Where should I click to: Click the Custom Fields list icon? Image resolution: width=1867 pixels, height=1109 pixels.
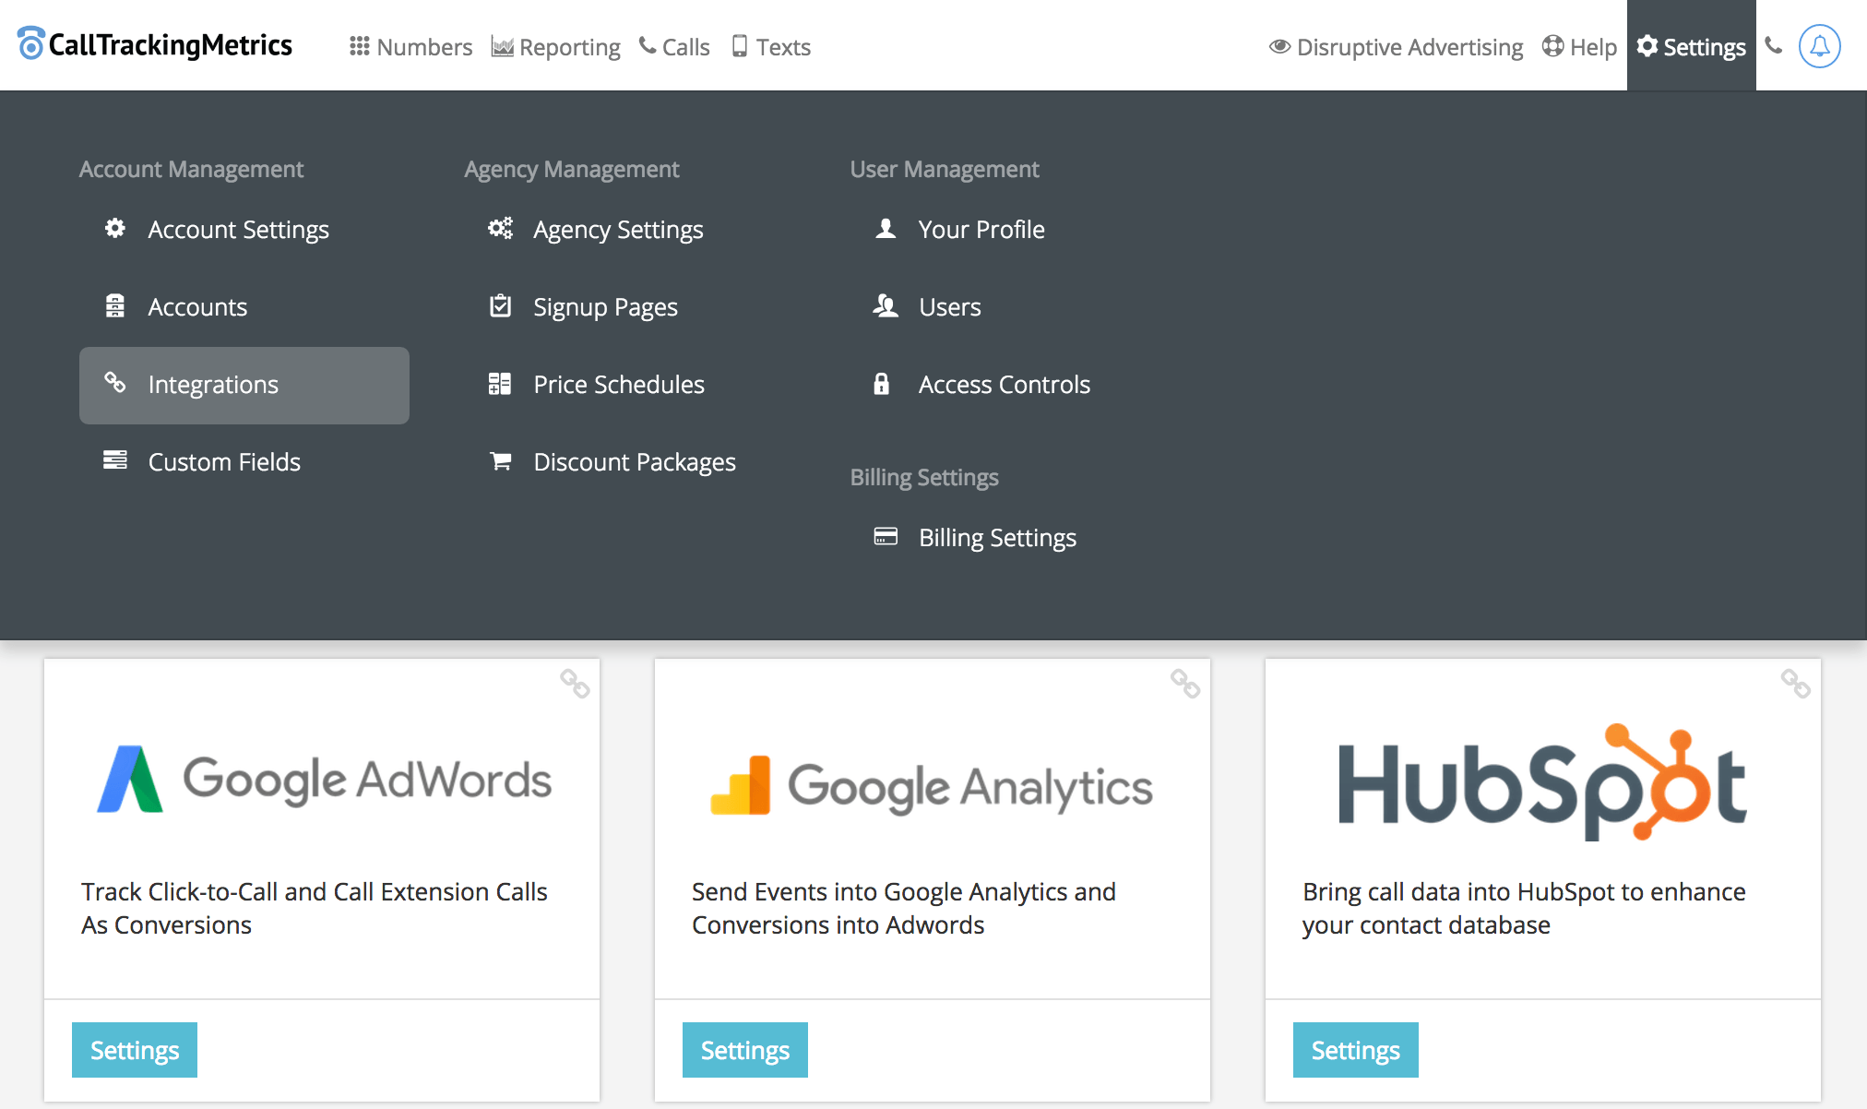pos(114,459)
